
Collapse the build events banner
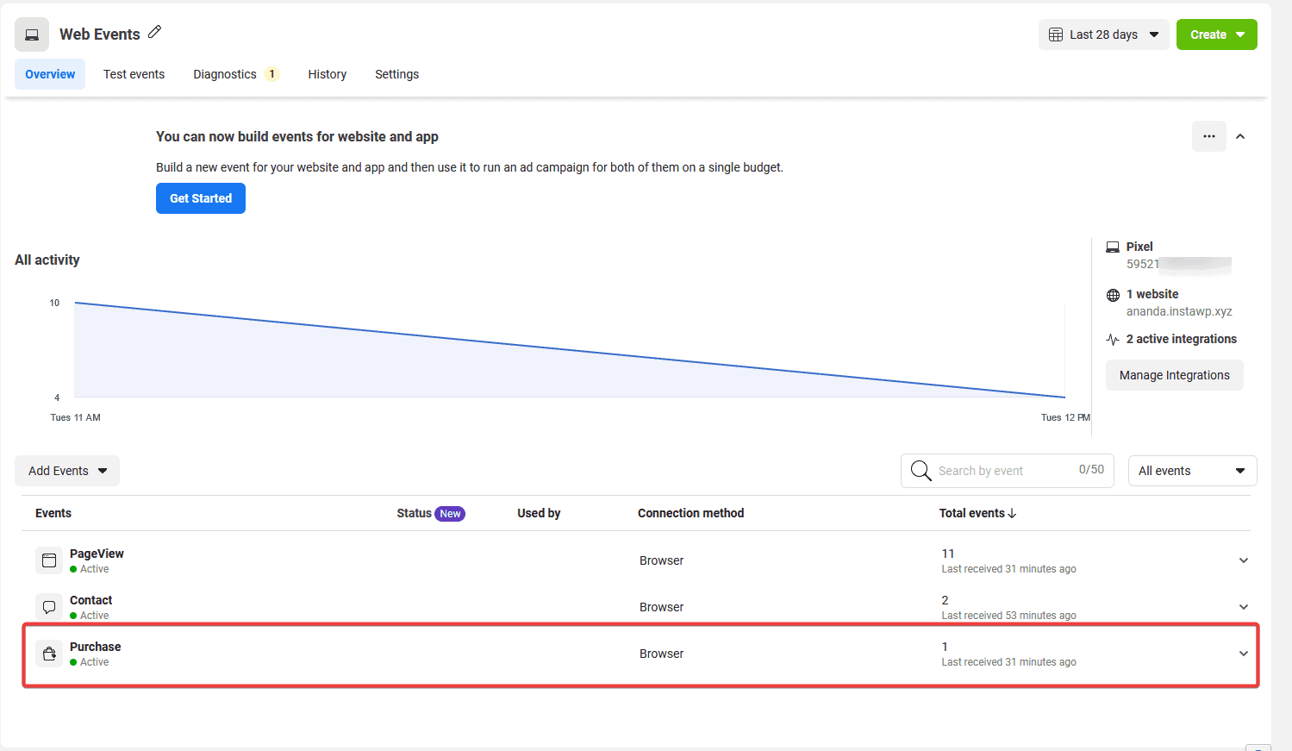click(x=1240, y=136)
